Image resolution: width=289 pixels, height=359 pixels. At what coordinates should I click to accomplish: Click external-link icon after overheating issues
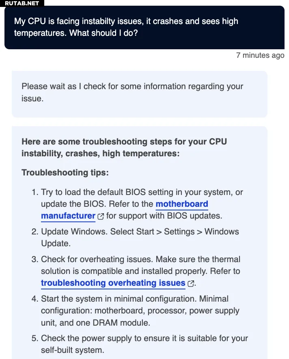coord(191,283)
